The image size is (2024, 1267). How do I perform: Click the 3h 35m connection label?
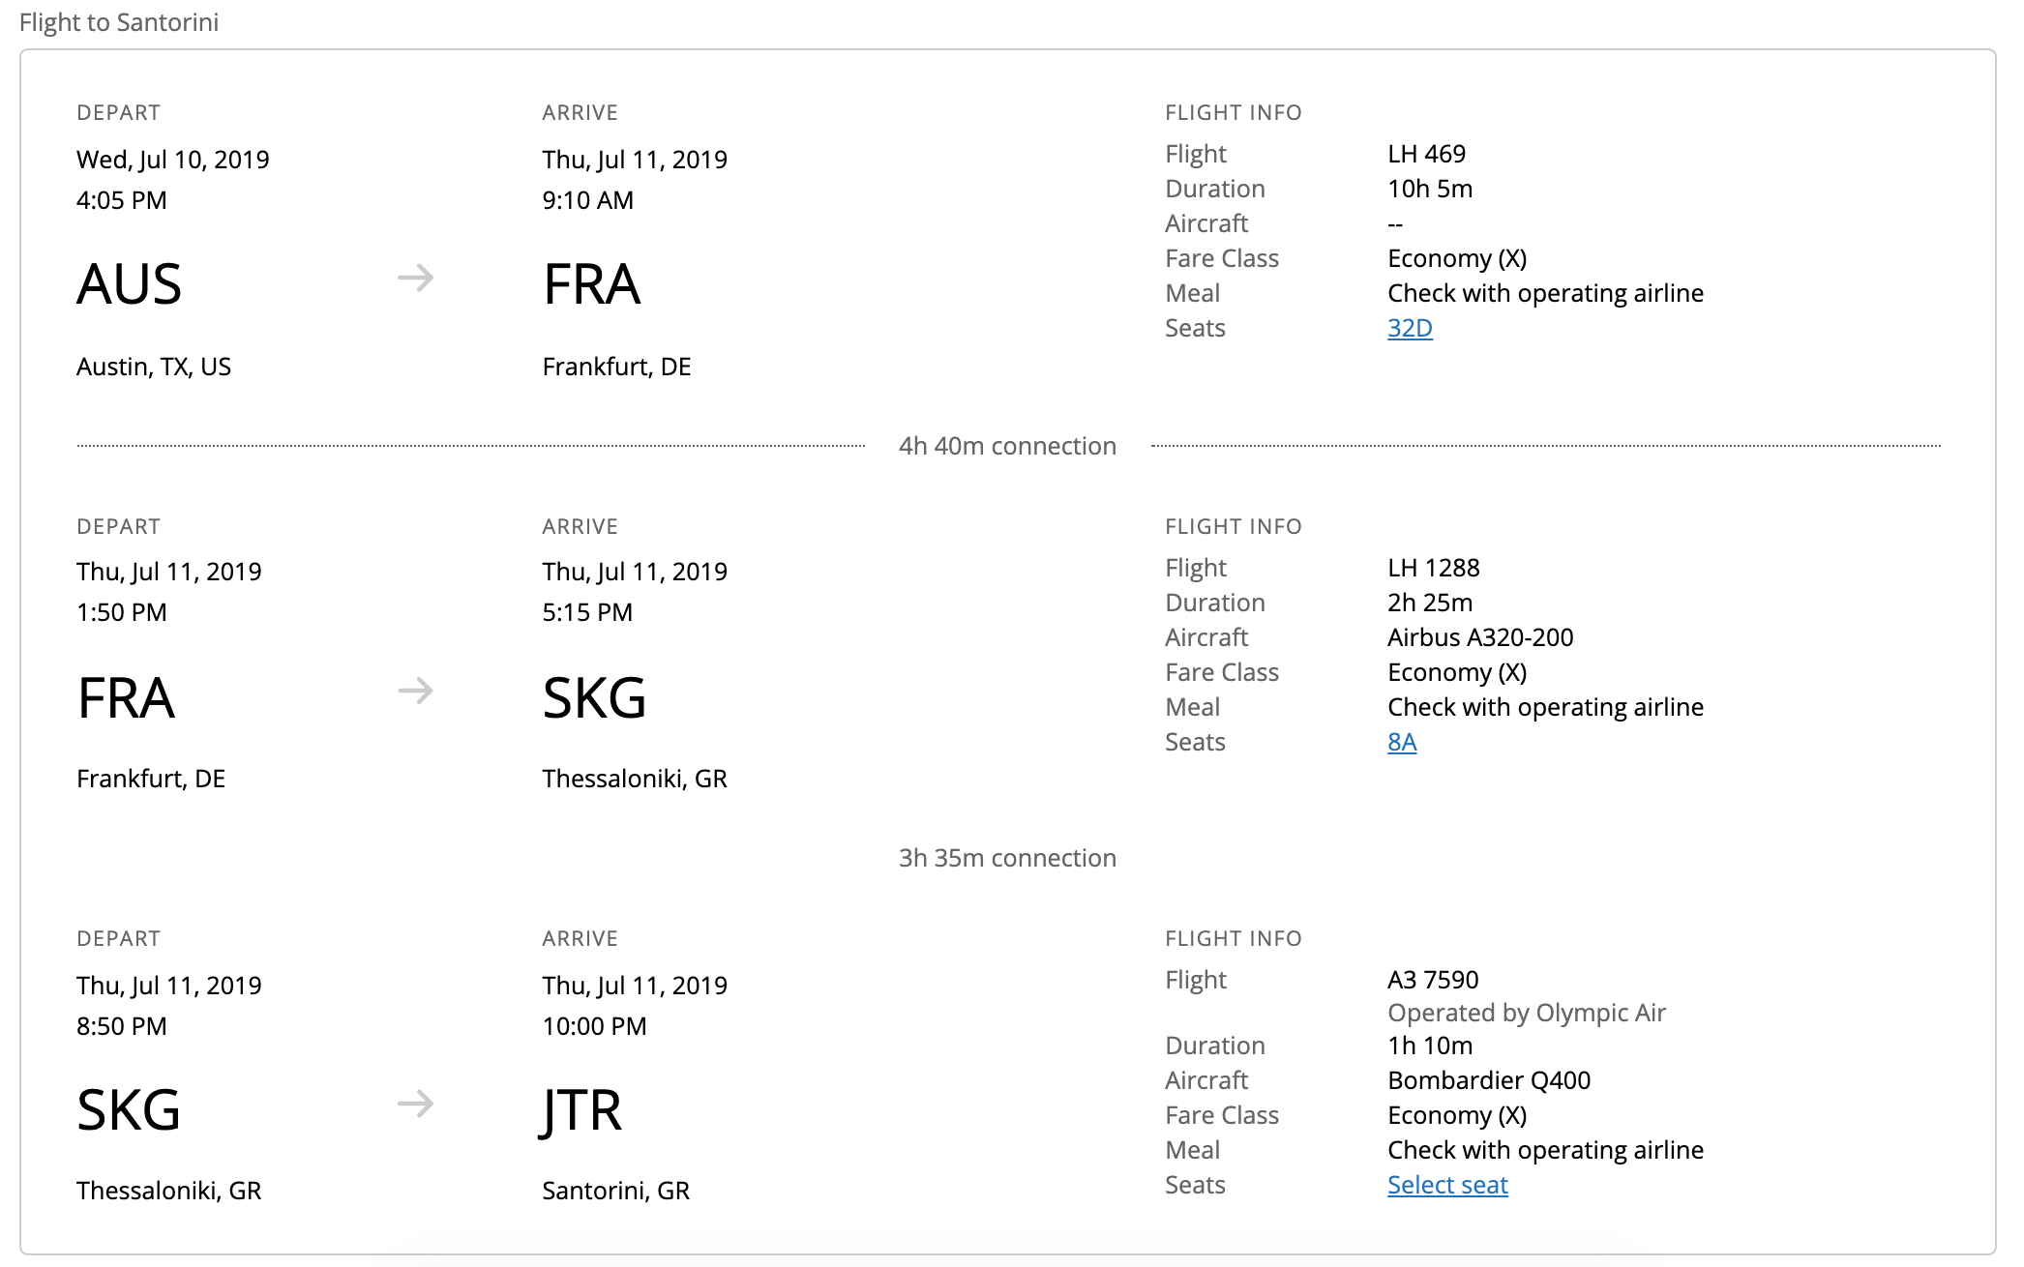point(1006,858)
